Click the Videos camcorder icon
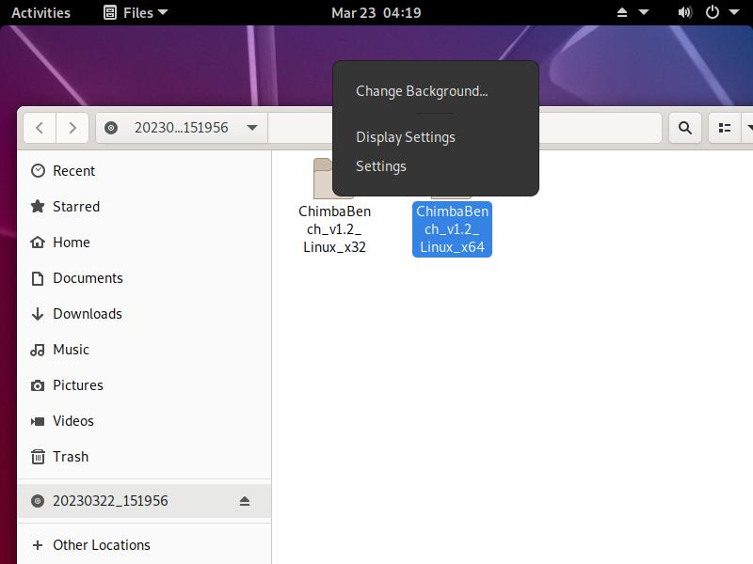753x564 pixels. (x=38, y=421)
